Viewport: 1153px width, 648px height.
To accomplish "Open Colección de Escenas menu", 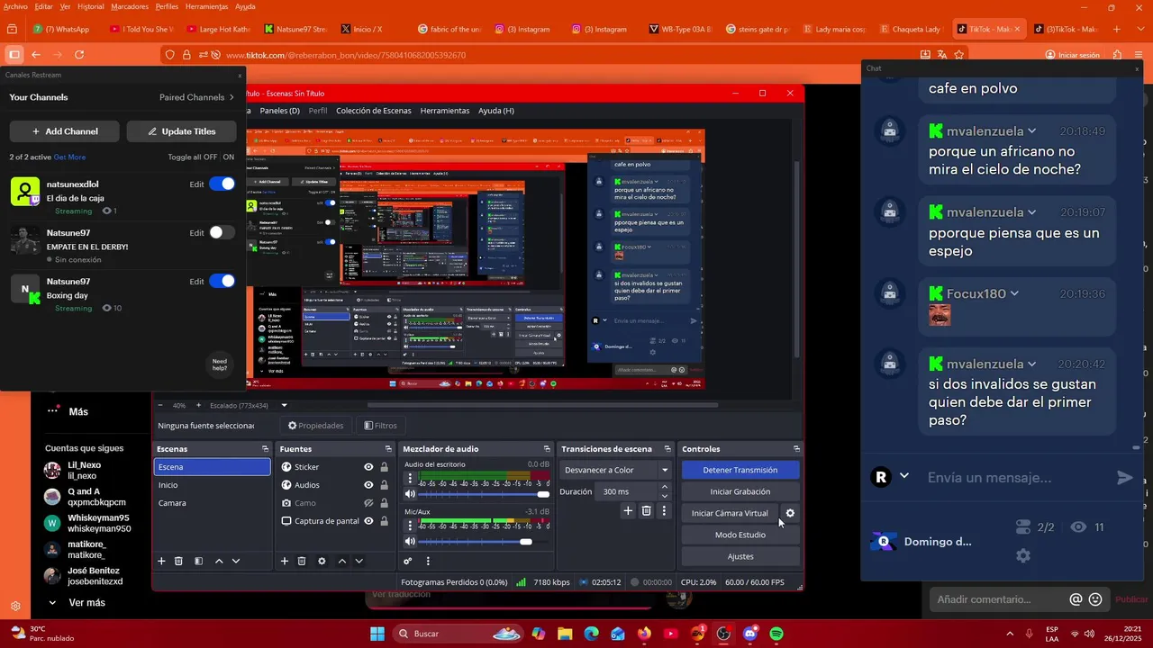I will point(373,111).
